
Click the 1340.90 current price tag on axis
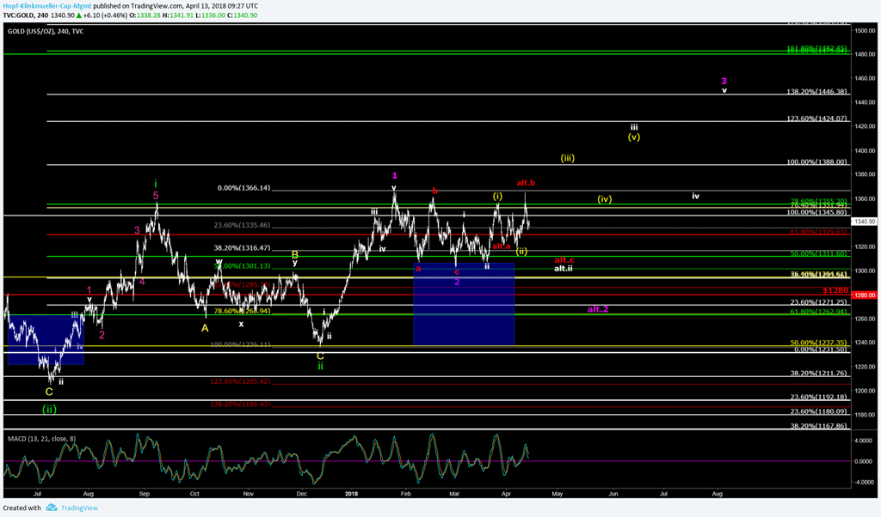865,221
